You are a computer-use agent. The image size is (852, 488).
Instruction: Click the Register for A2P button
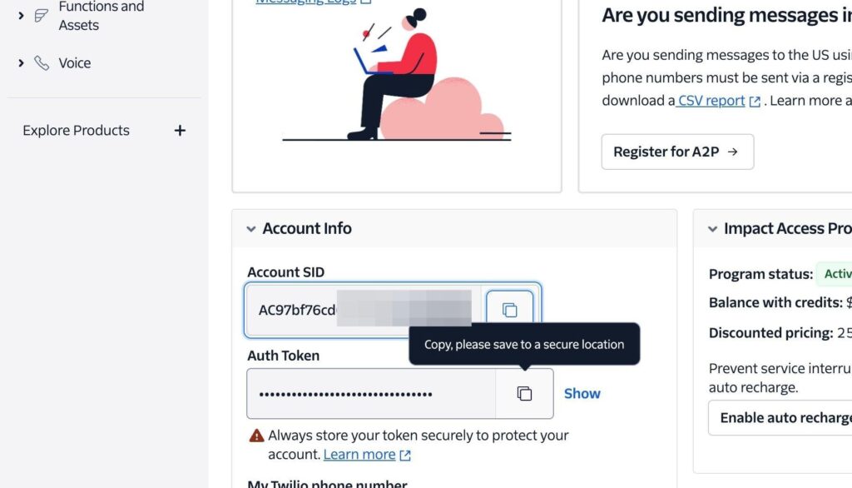(676, 152)
